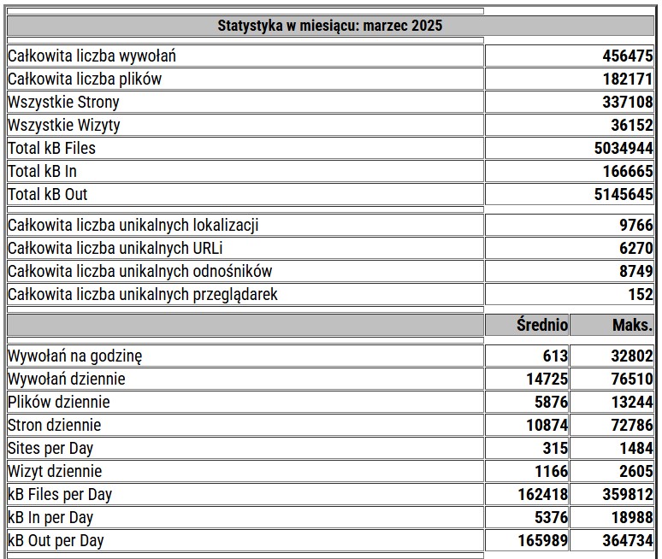The width and height of the screenshot is (662, 559).
Task: Click the average value 14725
Action: click(547, 379)
